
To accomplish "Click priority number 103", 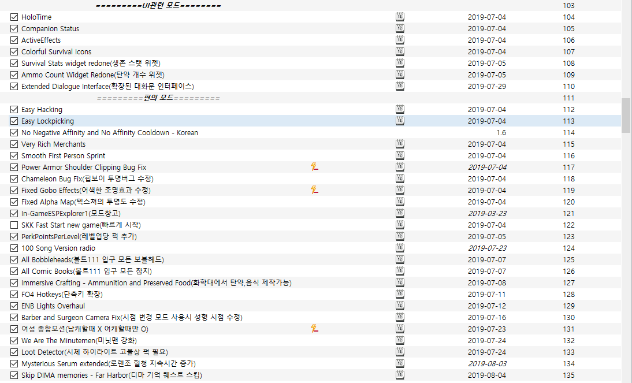I will click(568, 6).
